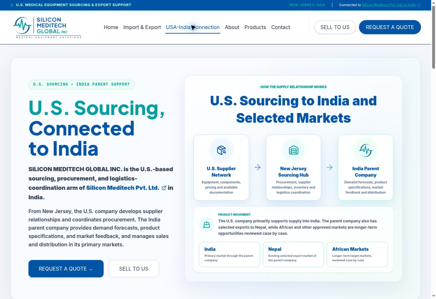This screenshot has height=299, width=436.
Task: Click the Silicon Meditech Global logo
Action: (x=47, y=27)
